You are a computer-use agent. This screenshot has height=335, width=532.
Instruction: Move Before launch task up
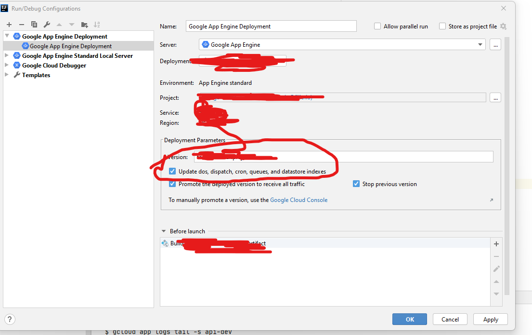pyautogui.click(x=496, y=281)
